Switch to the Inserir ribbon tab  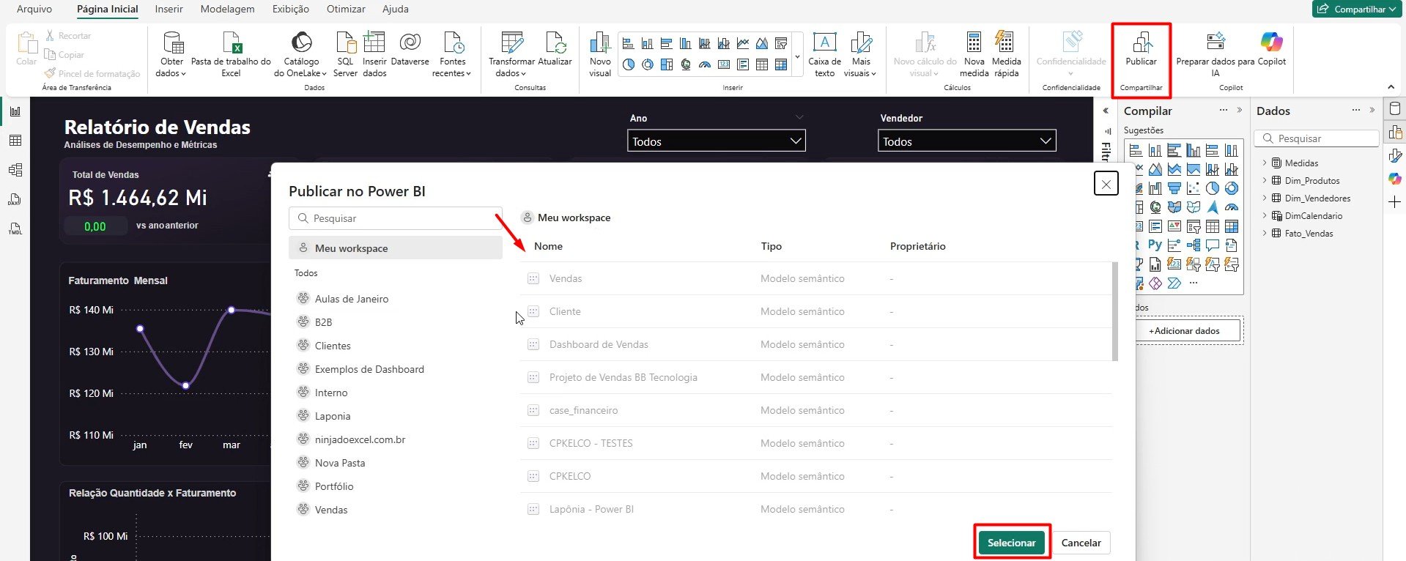tap(169, 9)
